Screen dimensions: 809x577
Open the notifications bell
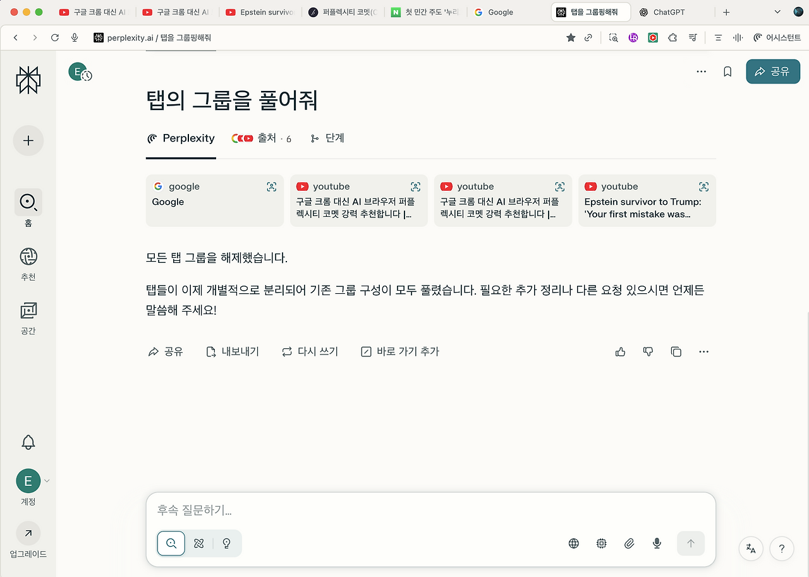tap(28, 442)
